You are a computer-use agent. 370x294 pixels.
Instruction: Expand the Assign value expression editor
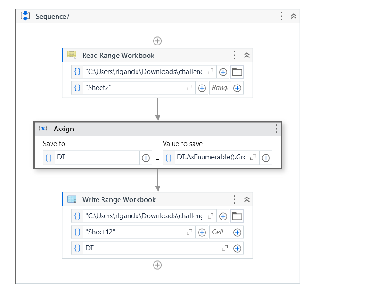tap(253, 158)
